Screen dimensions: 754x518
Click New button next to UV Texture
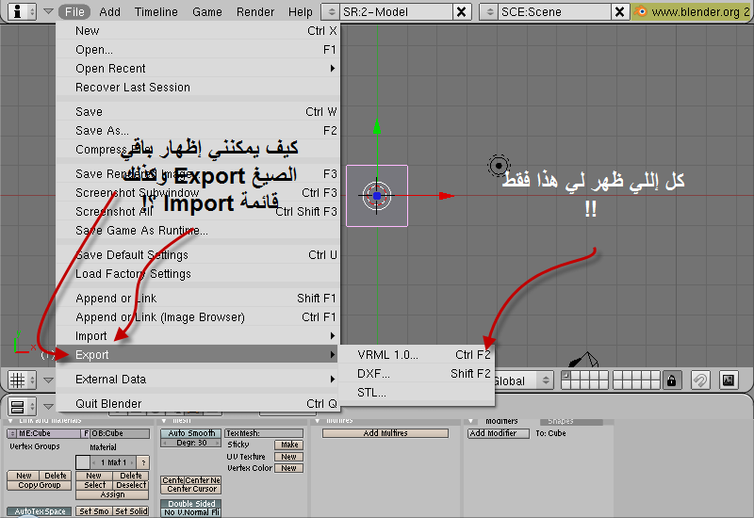pyautogui.click(x=289, y=457)
